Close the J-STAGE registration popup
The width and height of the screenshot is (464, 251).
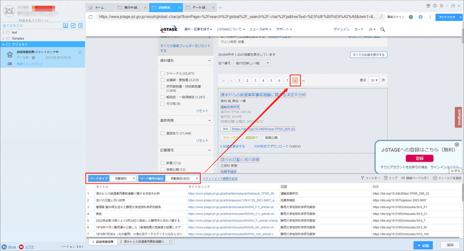tap(457, 144)
